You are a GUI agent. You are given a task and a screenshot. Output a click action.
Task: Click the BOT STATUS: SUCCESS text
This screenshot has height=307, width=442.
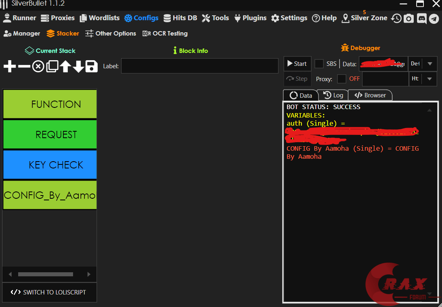(x=323, y=107)
